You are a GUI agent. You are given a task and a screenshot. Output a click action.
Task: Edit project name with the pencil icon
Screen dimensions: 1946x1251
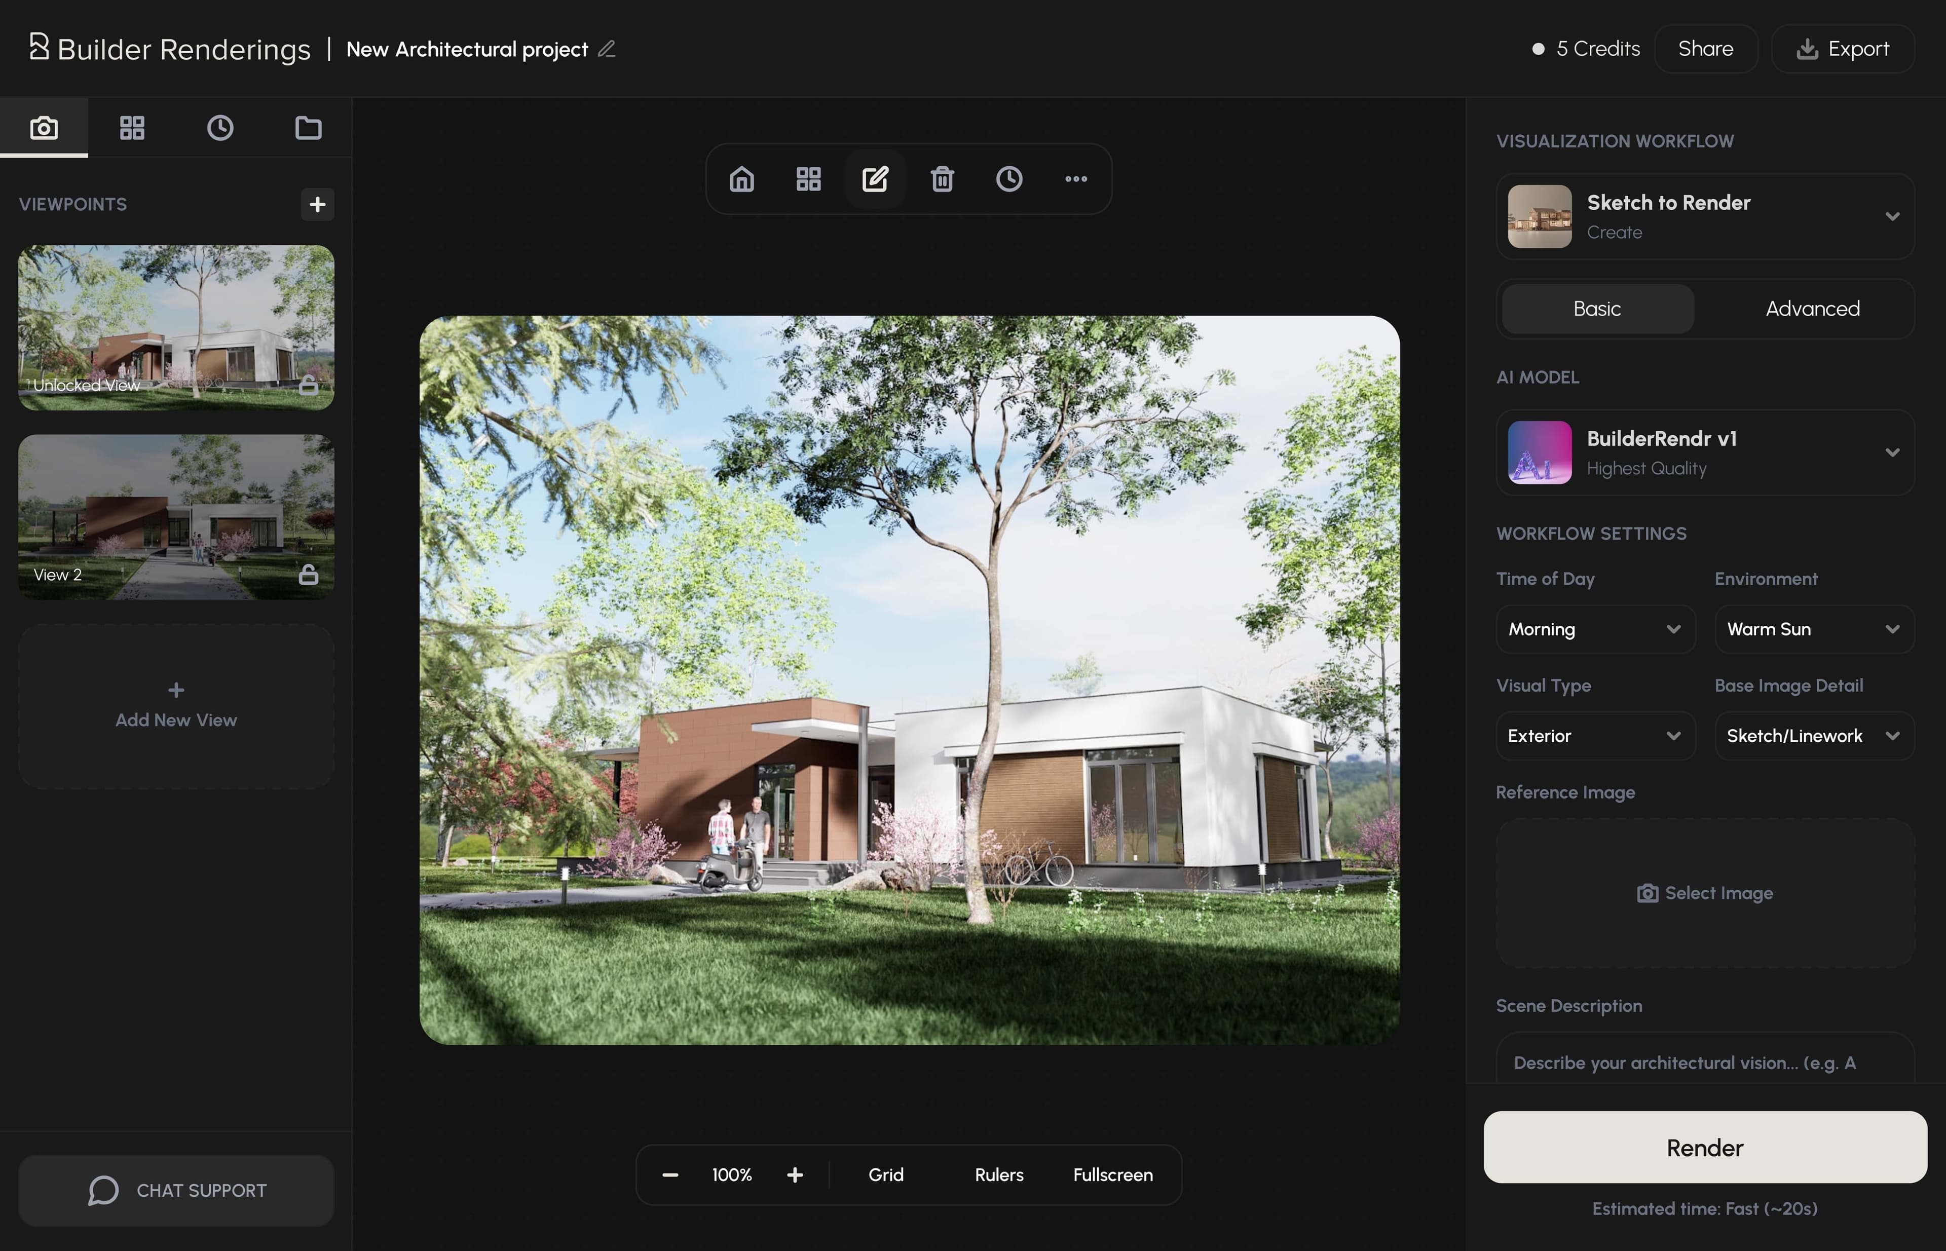pyautogui.click(x=607, y=49)
